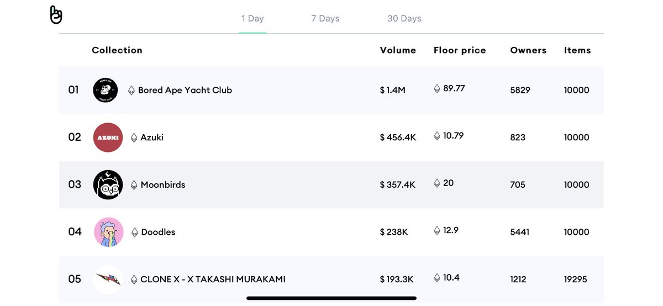Open the Bored Ape Yacht Club avatar
The image size is (663, 306).
coord(106,90)
